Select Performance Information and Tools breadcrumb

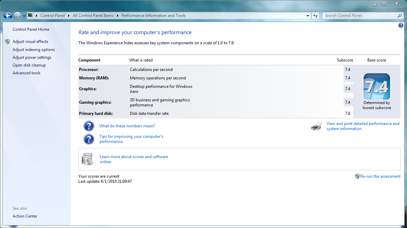(153, 16)
